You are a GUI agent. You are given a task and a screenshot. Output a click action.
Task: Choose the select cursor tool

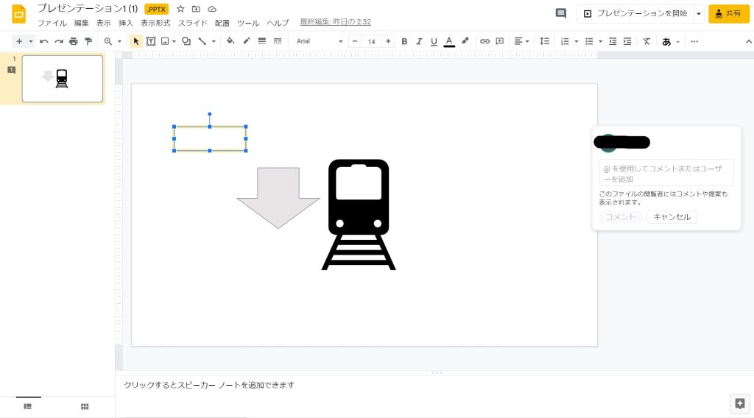pos(136,41)
